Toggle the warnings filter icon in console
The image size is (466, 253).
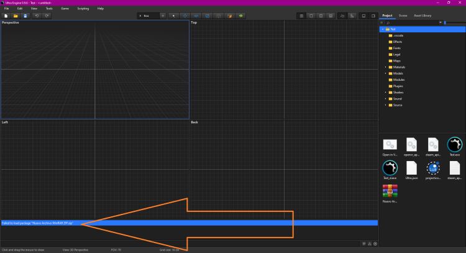370,243
